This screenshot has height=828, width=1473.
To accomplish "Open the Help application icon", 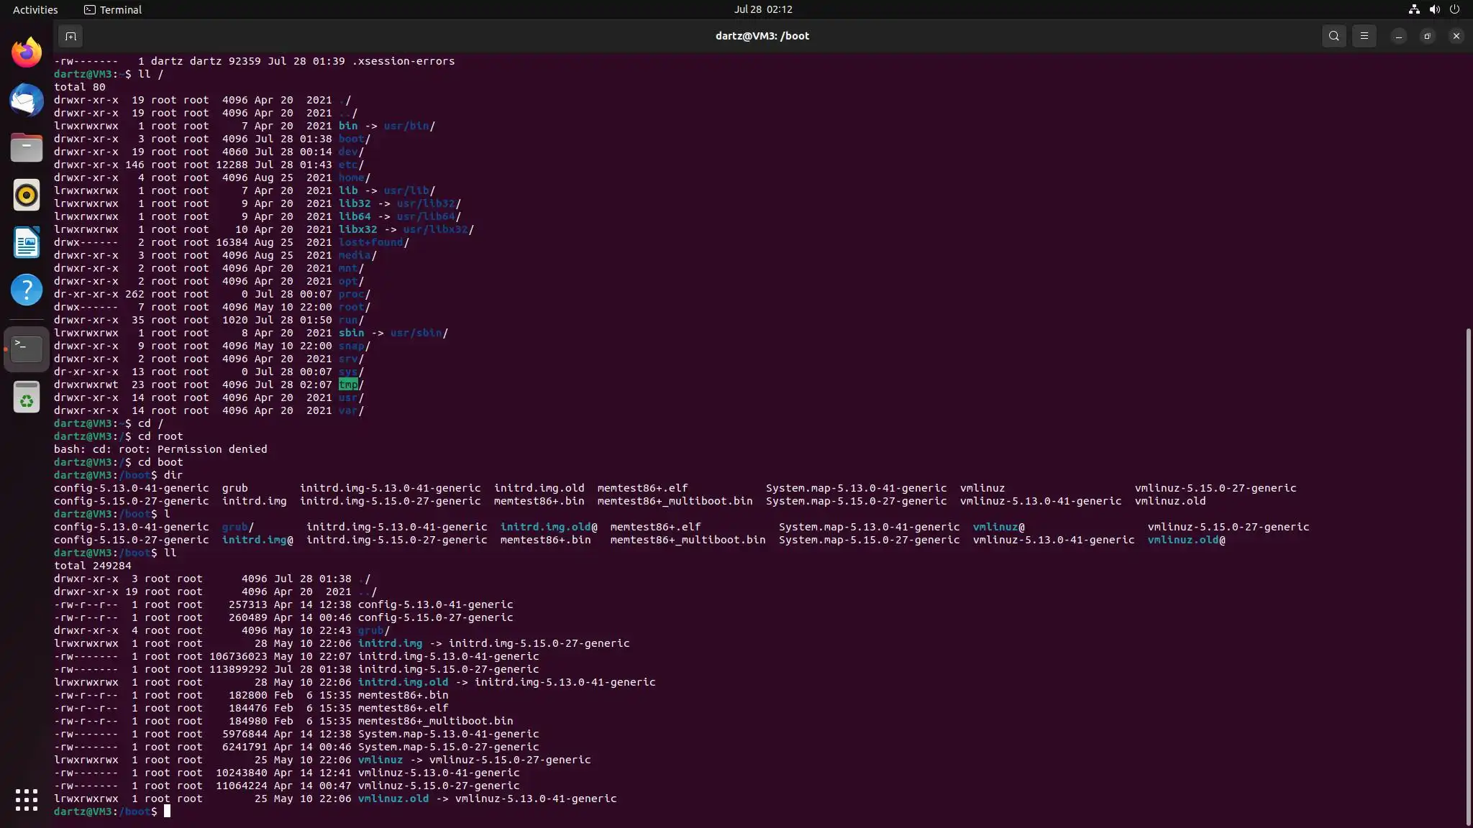I will click(27, 290).
